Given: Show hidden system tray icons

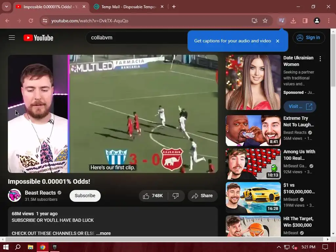Looking at the screenshot, I should pos(279,247).
